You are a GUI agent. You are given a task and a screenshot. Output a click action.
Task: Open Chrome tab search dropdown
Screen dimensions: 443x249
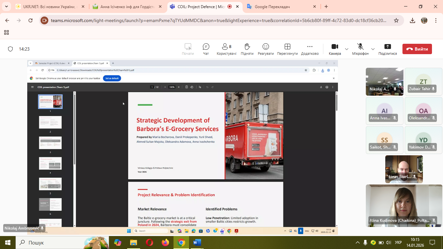click(6, 6)
